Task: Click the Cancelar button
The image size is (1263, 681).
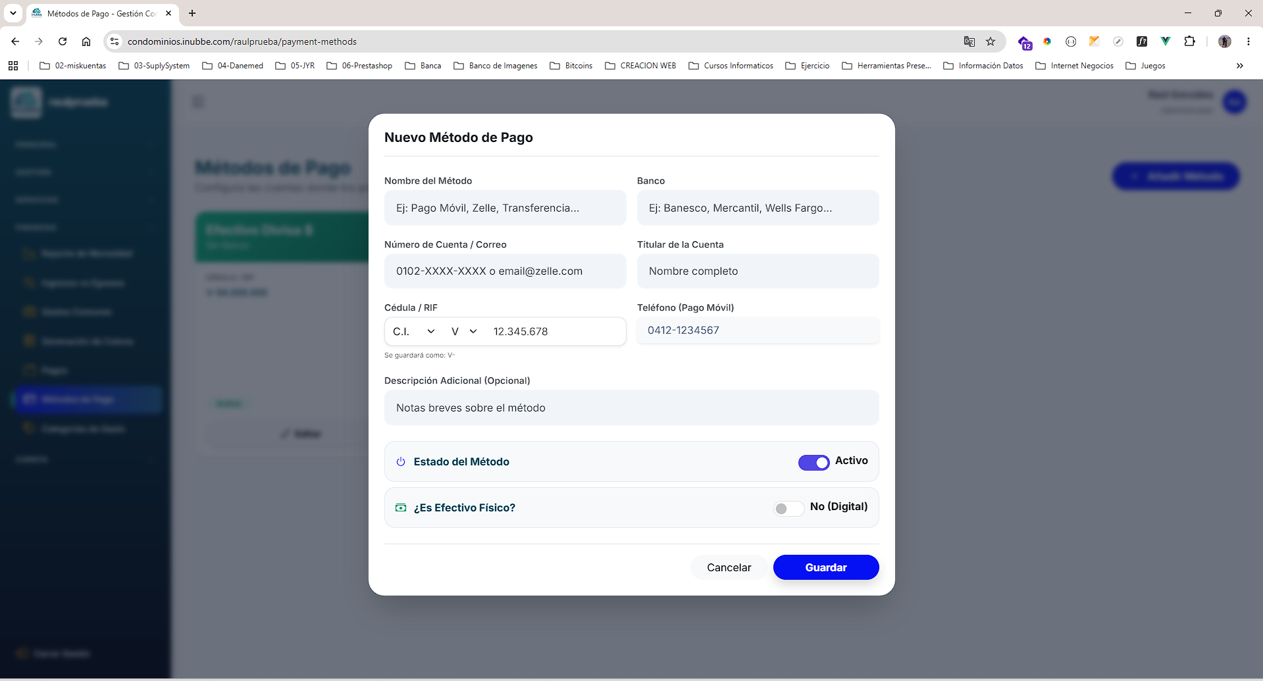Action: (x=729, y=567)
